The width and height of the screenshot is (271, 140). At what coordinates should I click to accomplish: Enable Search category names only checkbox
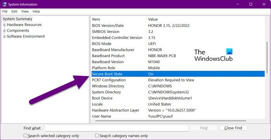click(97, 136)
